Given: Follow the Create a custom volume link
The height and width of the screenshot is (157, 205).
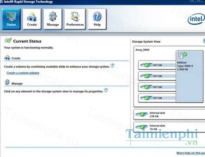Looking at the screenshot, I should coord(23,73).
